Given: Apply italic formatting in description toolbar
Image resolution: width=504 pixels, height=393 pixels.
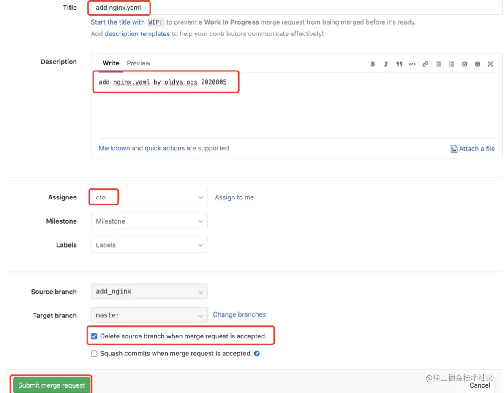Looking at the screenshot, I should (x=386, y=64).
